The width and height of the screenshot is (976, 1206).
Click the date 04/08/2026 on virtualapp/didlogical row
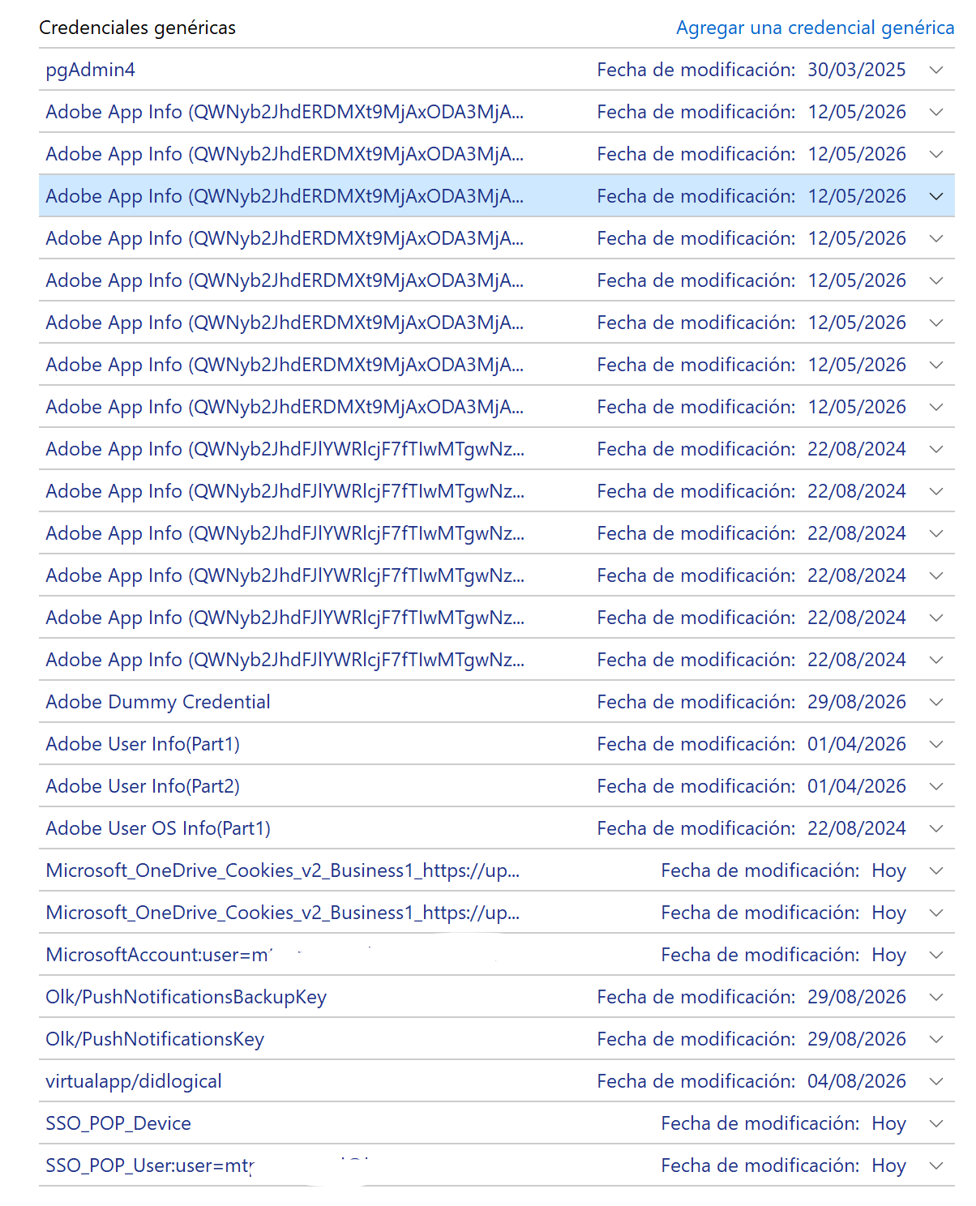[857, 1081]
